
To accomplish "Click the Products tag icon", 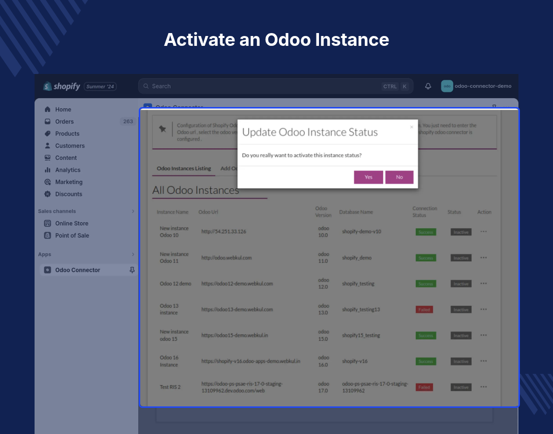I will coord(47,134).
